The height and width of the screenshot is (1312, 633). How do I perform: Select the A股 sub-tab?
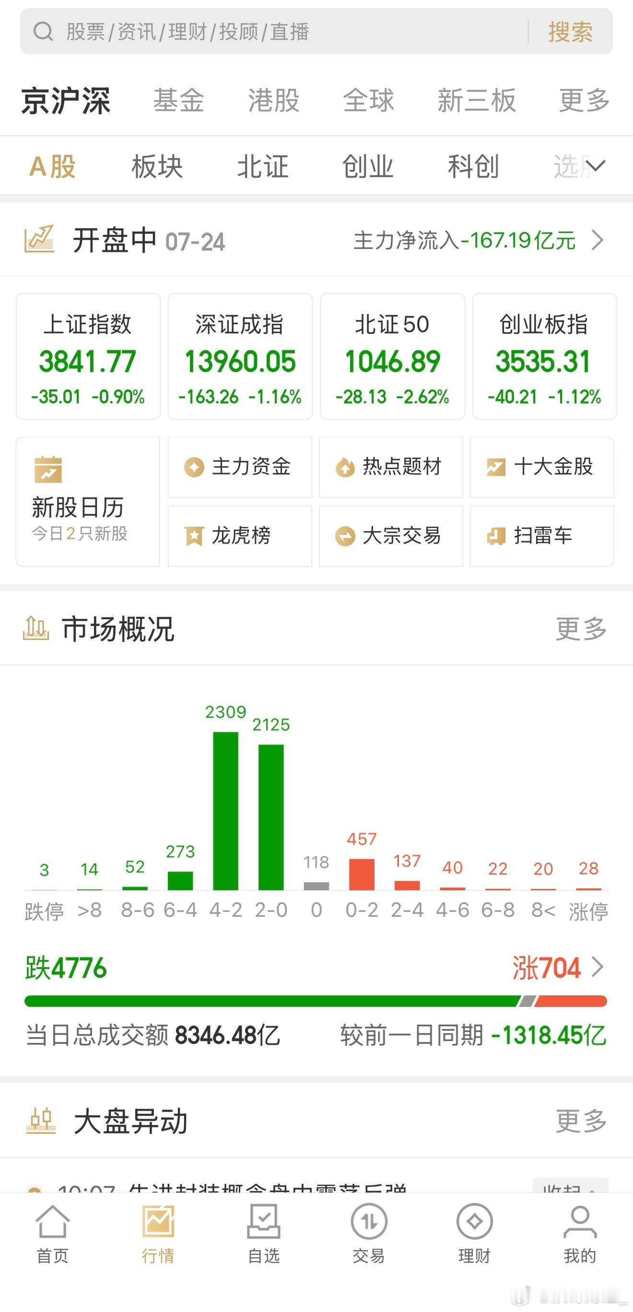click(x=52, y=166)
